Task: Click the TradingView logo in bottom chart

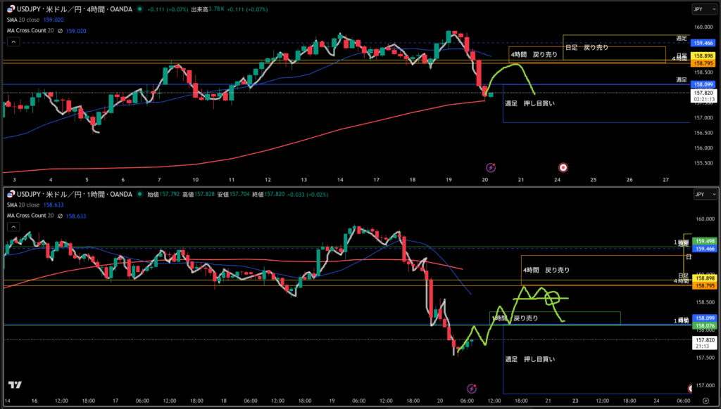Action: pos(13,385)
